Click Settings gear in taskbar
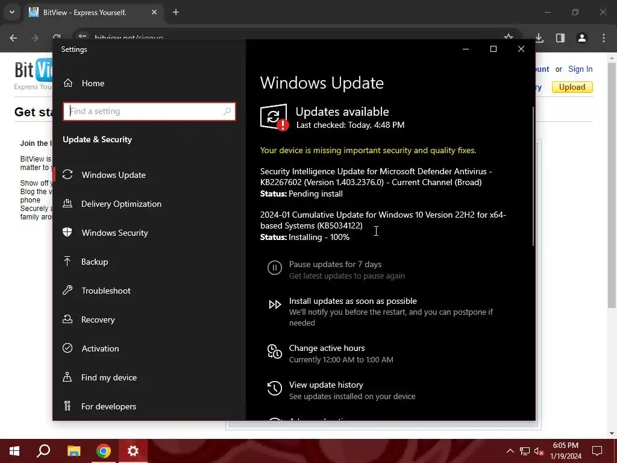The image size is (617, 463). tap(133, 451)
